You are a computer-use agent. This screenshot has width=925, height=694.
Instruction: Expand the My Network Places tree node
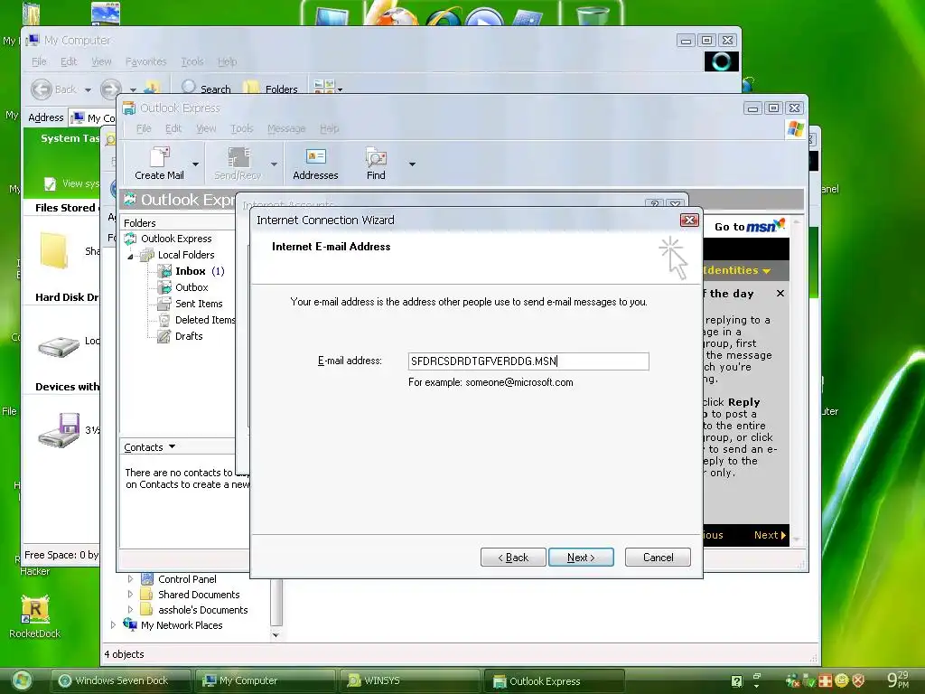113,624
